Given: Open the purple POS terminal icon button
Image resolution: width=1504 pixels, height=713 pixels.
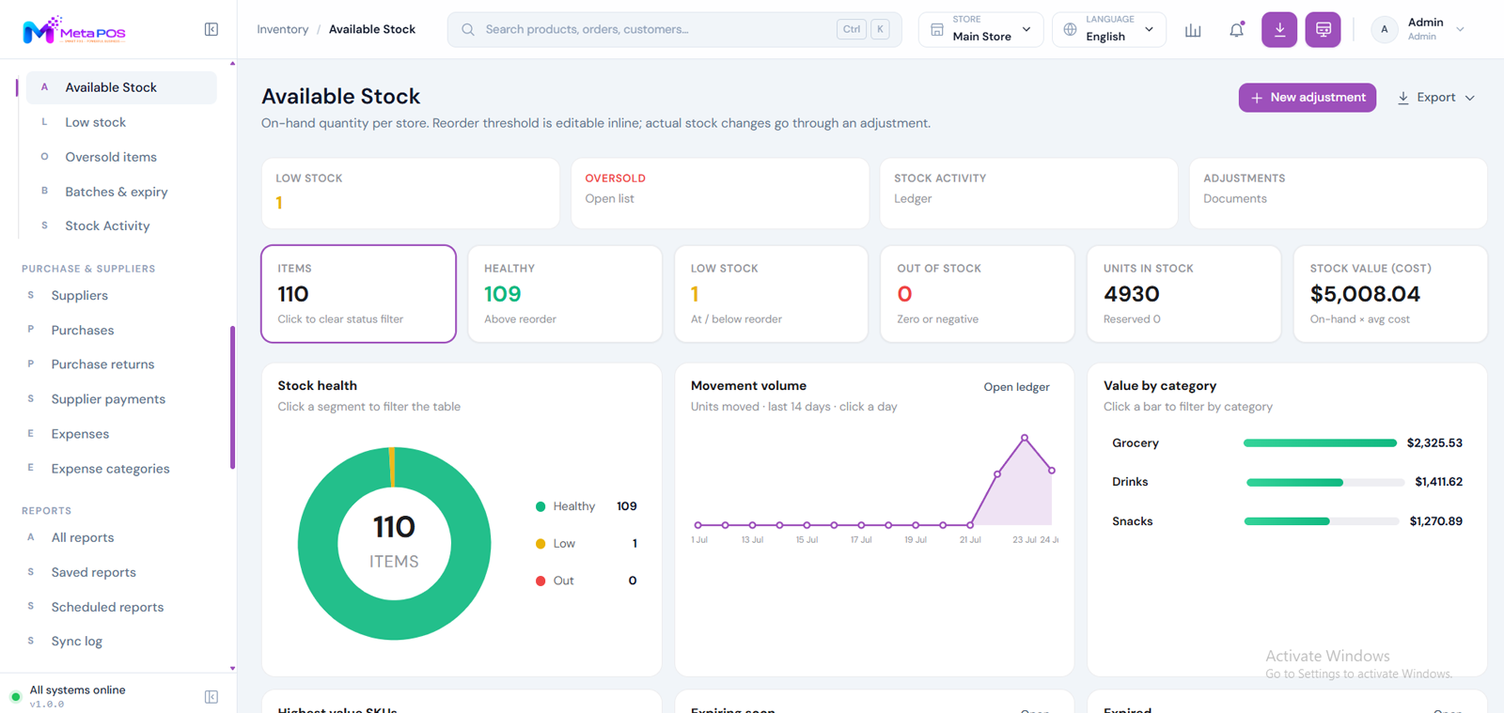Looking at the screenshot, I should (x=1324, y=30).
